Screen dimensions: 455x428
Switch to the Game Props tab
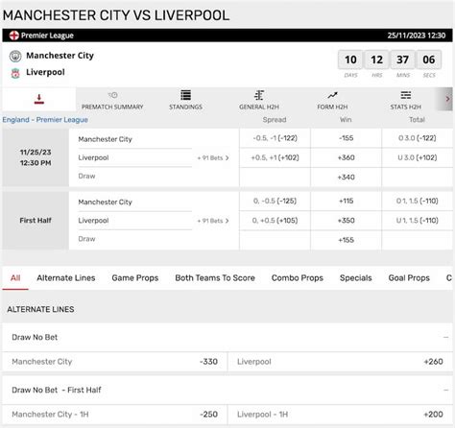coord(135,278)
